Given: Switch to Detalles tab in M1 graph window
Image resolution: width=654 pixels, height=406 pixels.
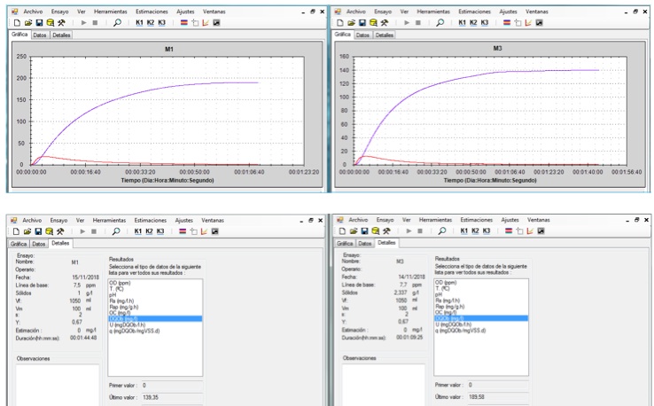Looking at the screenshot, I should pos(61,35).
